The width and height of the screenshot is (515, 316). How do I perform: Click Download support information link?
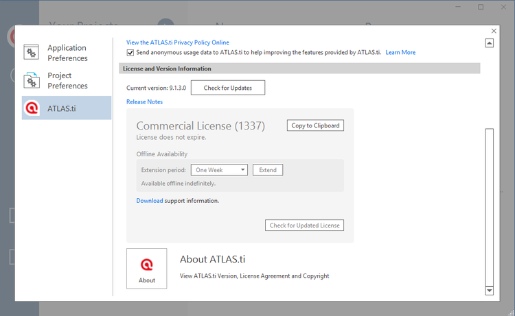[149, 201]
